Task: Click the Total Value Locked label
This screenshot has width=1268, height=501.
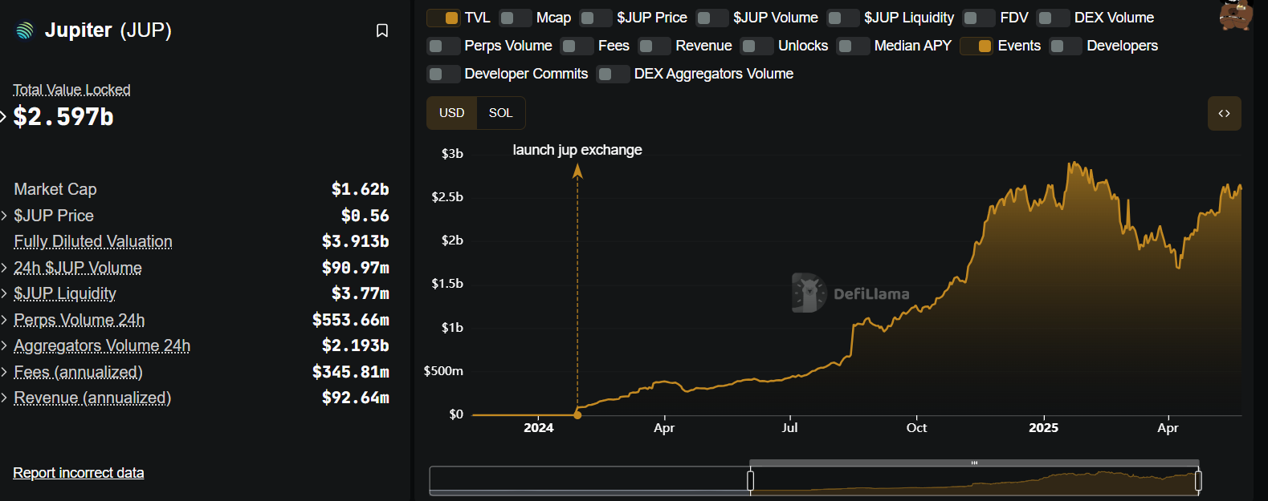Action: (x=71, y=90)
